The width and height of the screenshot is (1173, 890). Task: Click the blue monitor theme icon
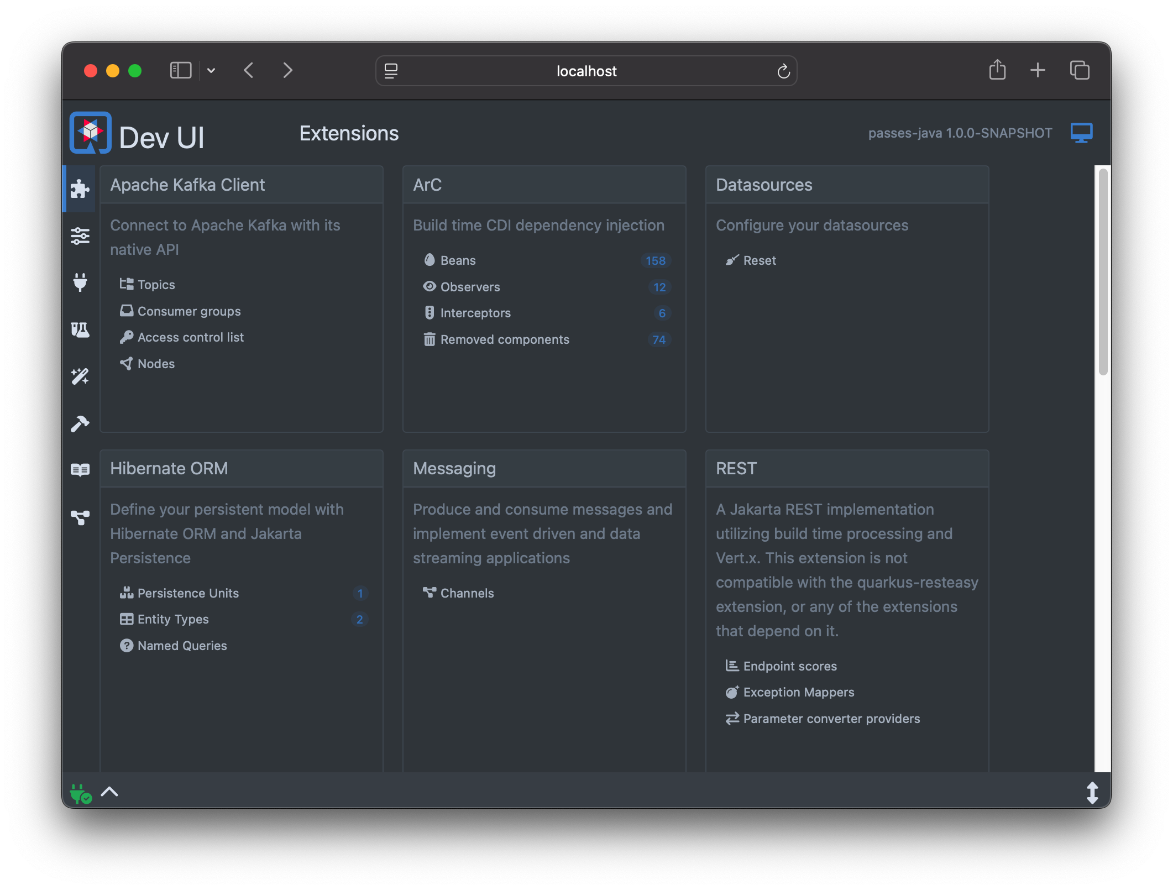tap(1081, 133)
